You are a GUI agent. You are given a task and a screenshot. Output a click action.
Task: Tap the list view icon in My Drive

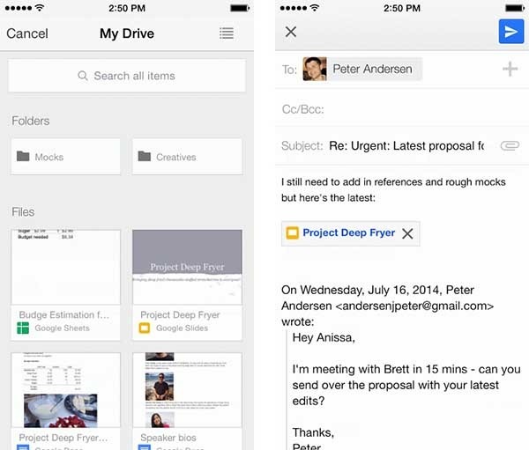point(227,33)
